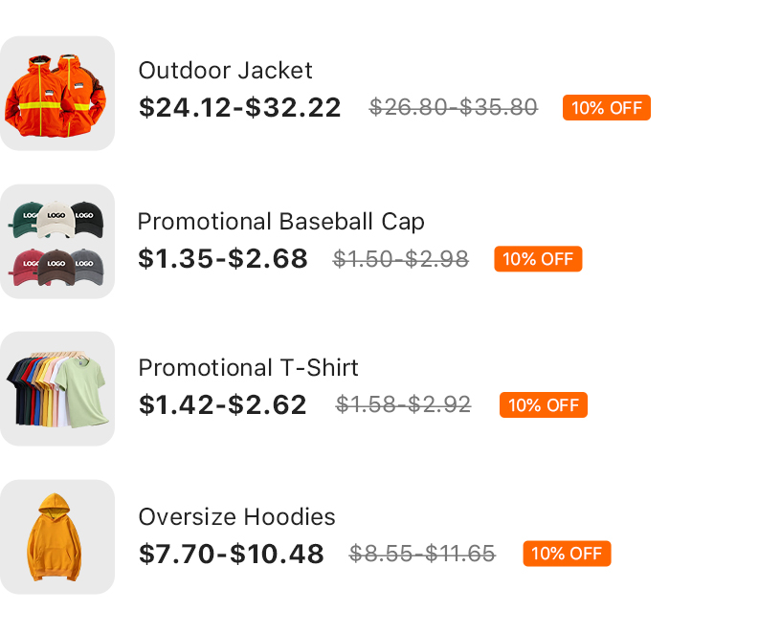Open the Promotional T-Shirt thumbnail image
781x631 pixels.
pos(57,389)
